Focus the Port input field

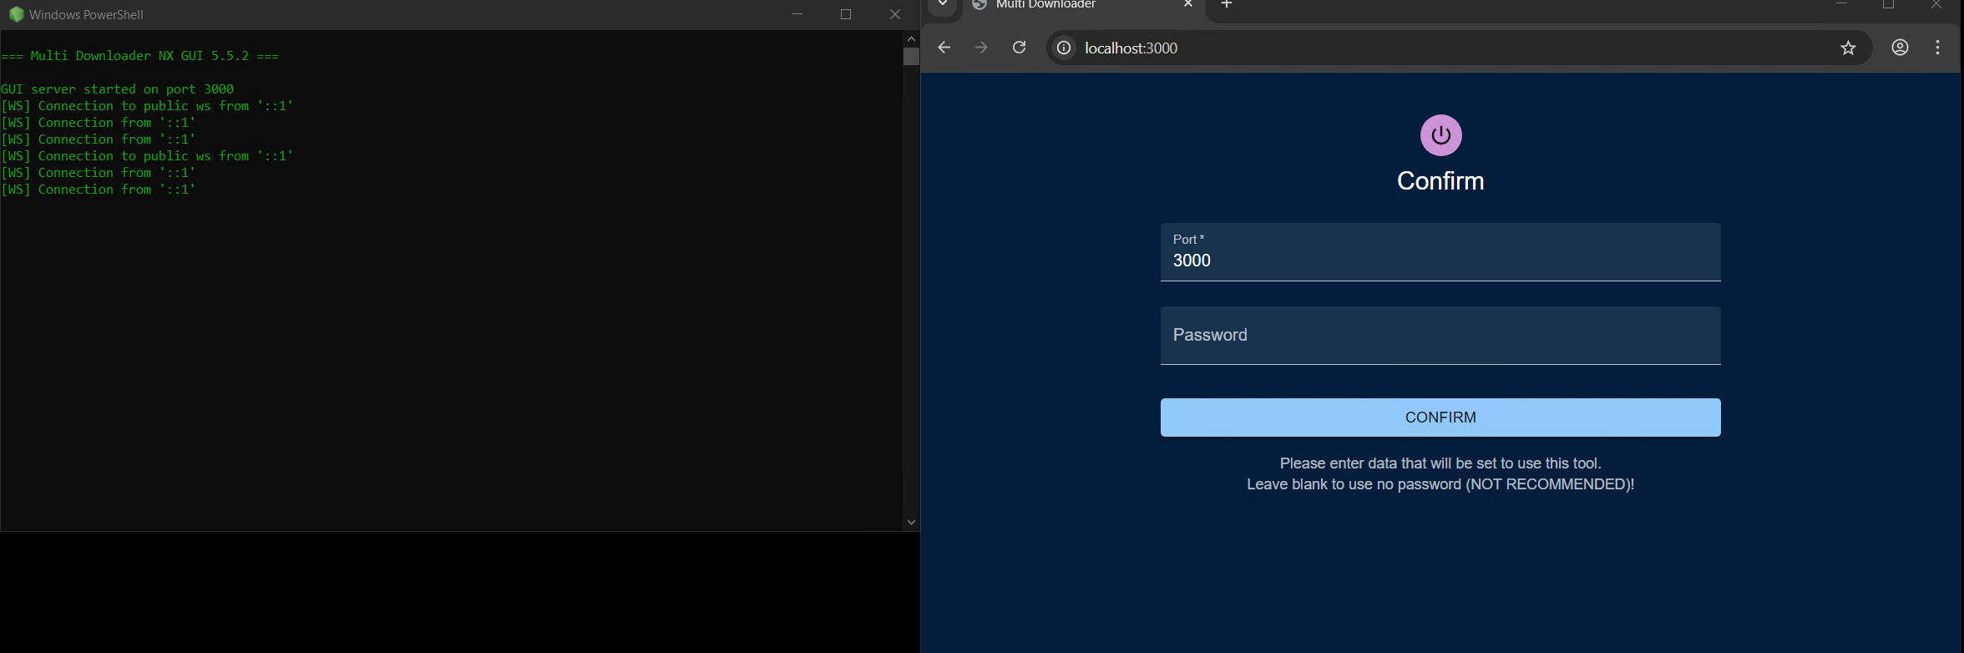1440,260
